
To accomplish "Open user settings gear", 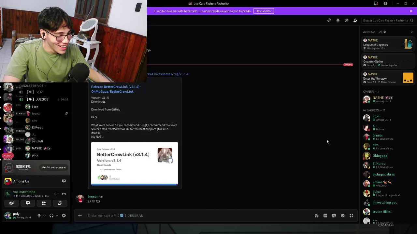I will coord(64,215).
